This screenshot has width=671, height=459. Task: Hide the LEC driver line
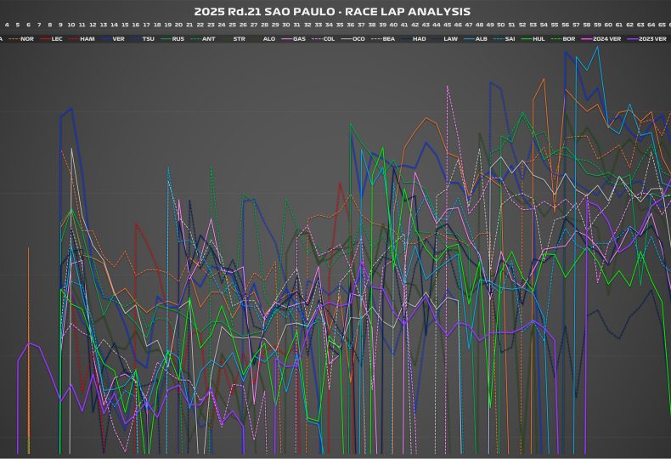[x=57, y=39]
